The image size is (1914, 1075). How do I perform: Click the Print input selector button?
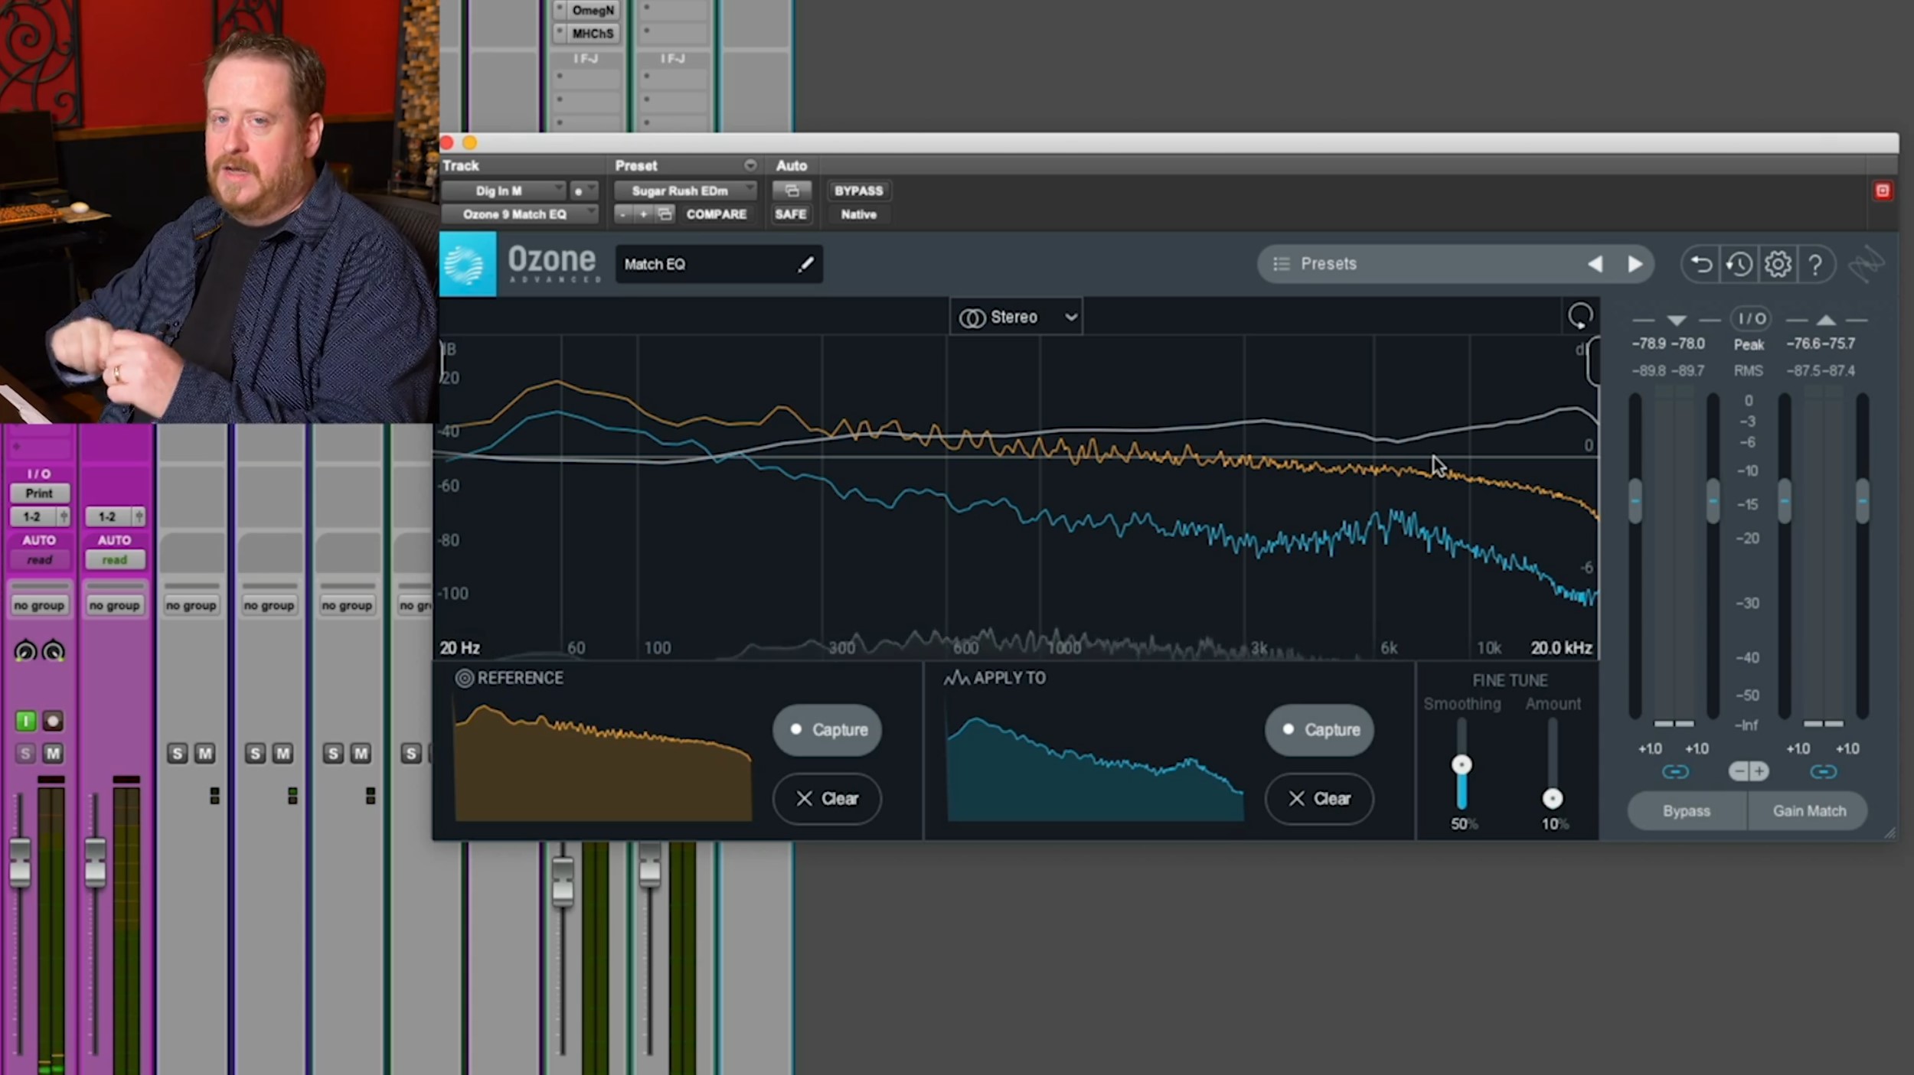(39, 494)
